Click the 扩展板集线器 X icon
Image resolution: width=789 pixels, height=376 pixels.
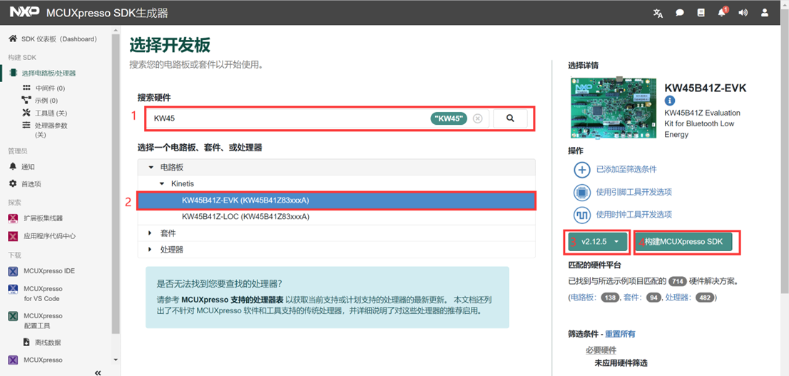[x=13, y=218]
